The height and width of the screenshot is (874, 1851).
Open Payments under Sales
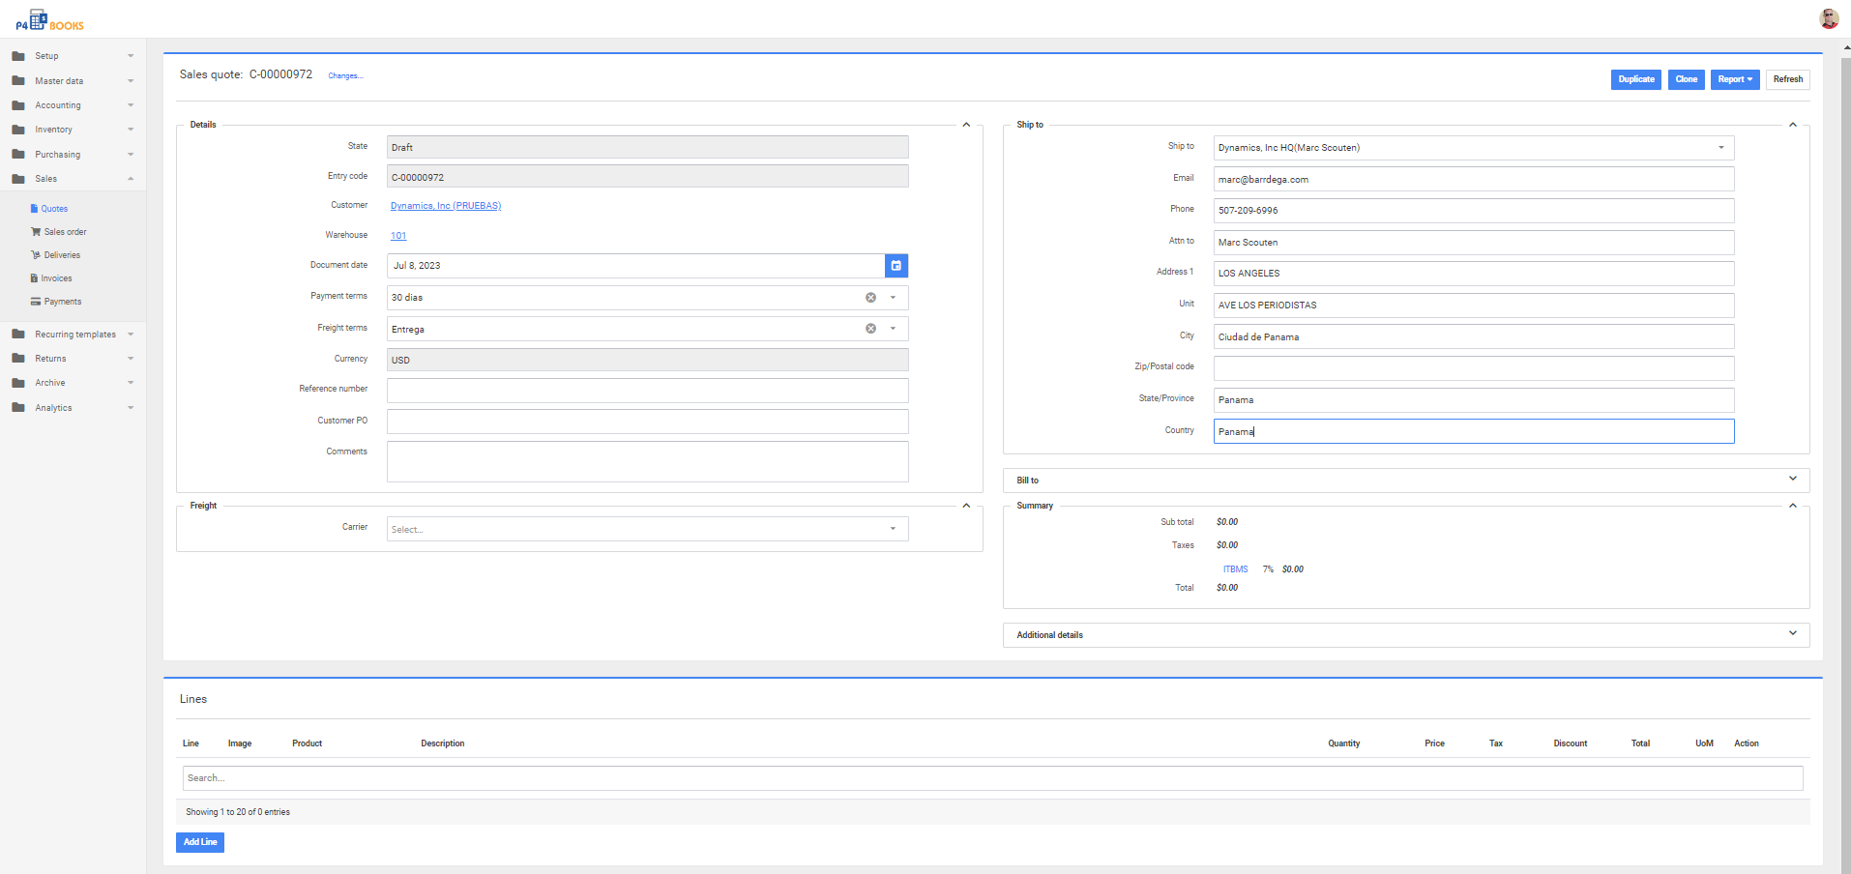coord(63,302)
